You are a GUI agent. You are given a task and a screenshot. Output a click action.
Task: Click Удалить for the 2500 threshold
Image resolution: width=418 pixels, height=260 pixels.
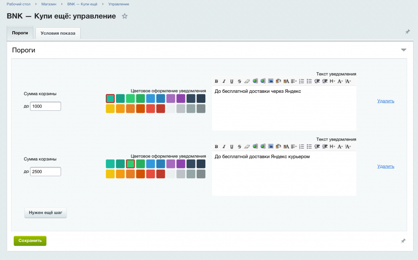(x=386, y=166)
